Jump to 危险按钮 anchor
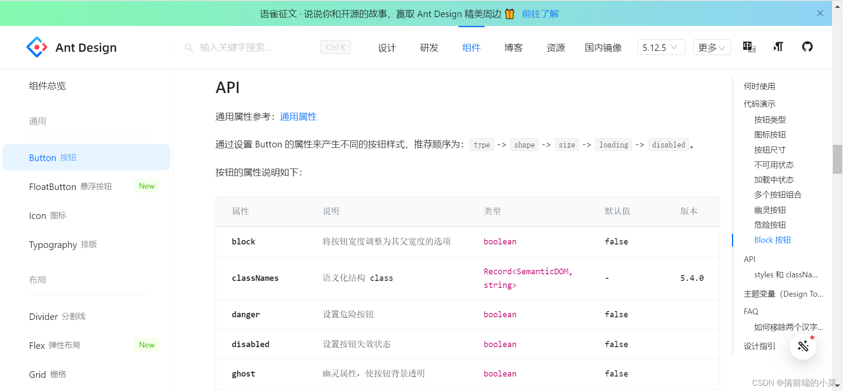This screenshot has width=843, height=391. point(770,225)
